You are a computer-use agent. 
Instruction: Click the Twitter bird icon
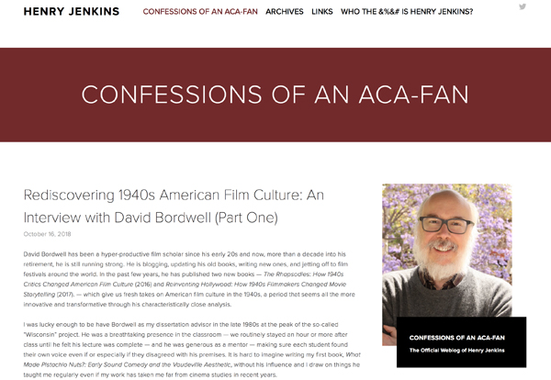523,6
